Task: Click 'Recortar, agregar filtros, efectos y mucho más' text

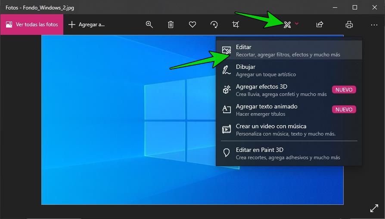Action: tap(288, 55)
